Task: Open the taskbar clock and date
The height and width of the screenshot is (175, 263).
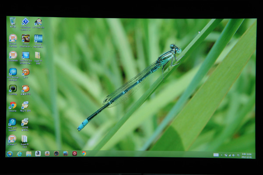Action: (246, 156)
